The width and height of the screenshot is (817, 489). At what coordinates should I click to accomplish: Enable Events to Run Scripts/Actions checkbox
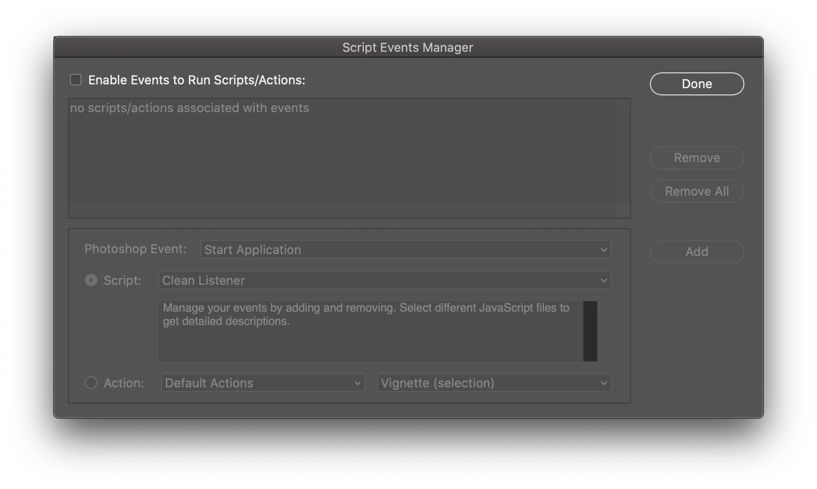[76, 80]
